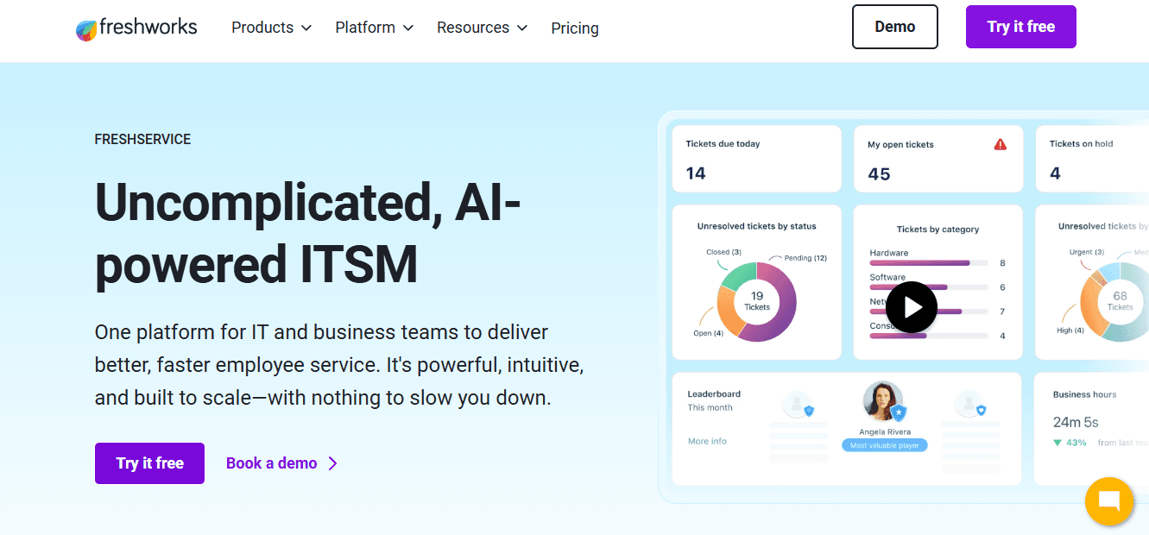Click the My open tickets count 45
The height and width of the screenshot is (535, 1149).
[x=879, y=174]
